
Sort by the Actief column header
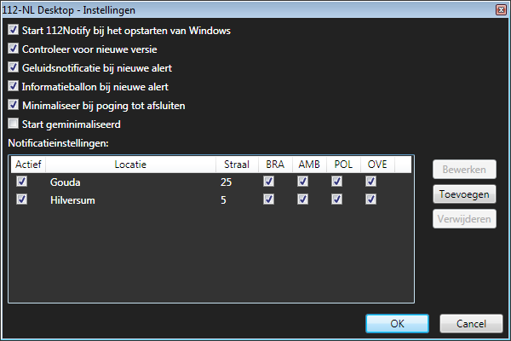(28, 165)
